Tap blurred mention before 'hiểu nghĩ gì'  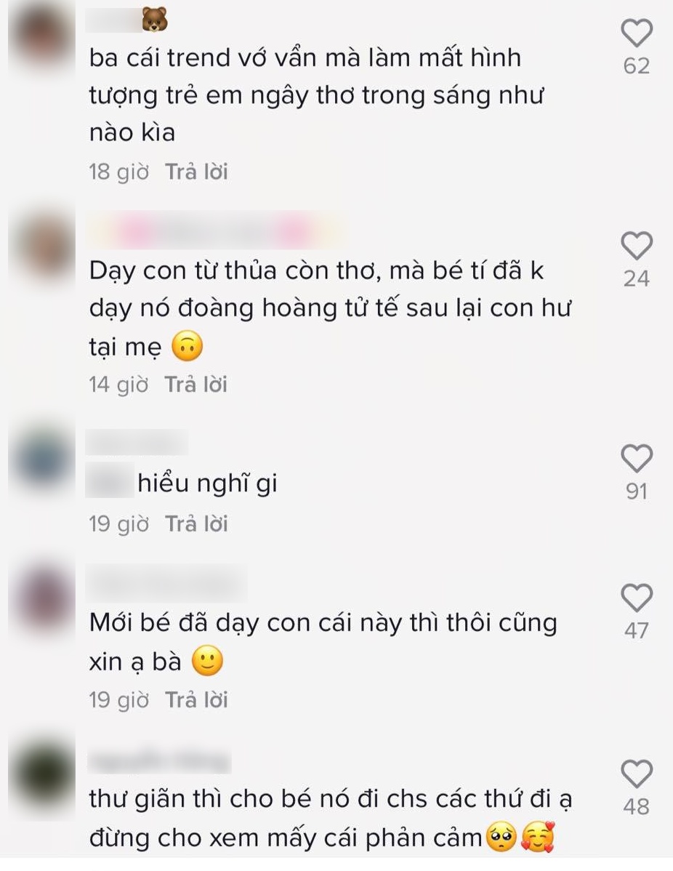(x=110, y=481)
